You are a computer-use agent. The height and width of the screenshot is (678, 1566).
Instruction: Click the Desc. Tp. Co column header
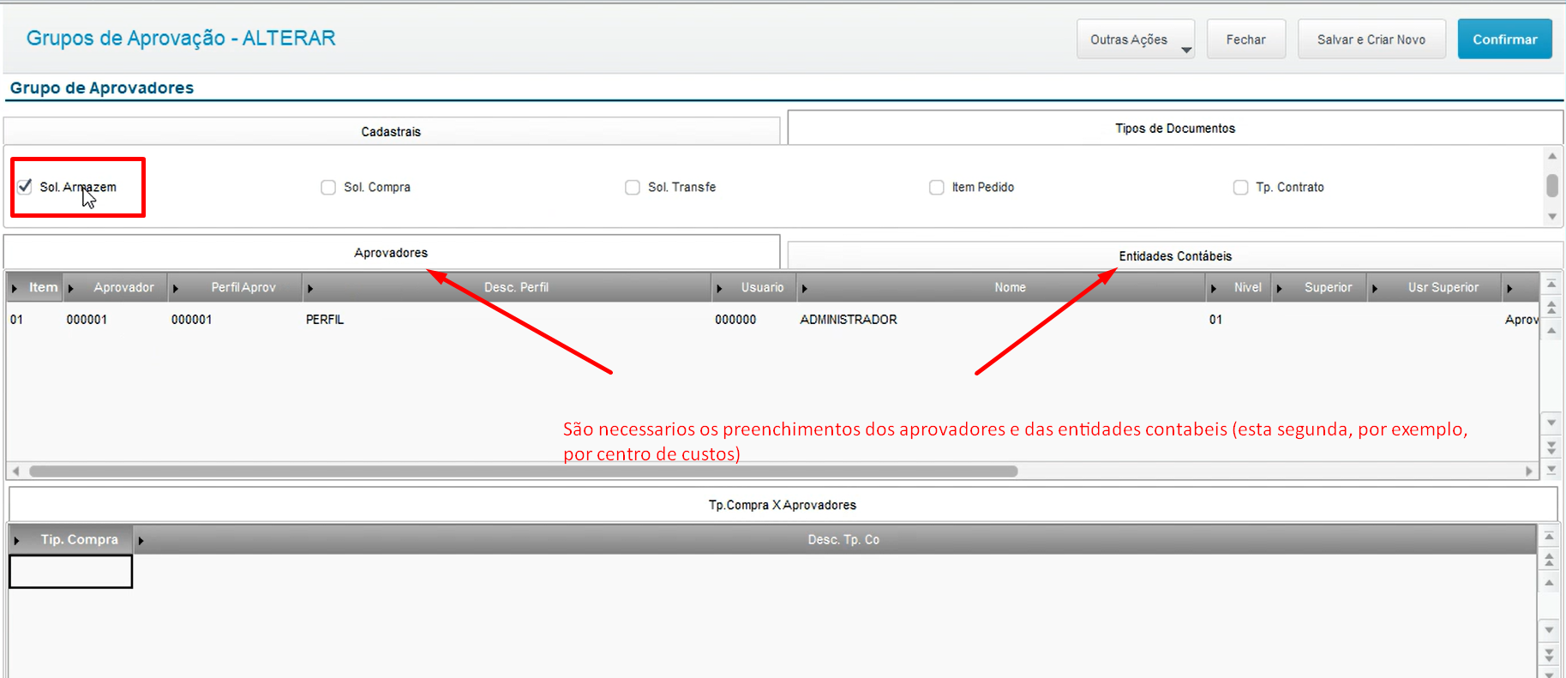click(835, 539)
